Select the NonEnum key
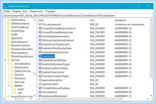This screenshot has width=156, height=104. pos(20,78)
